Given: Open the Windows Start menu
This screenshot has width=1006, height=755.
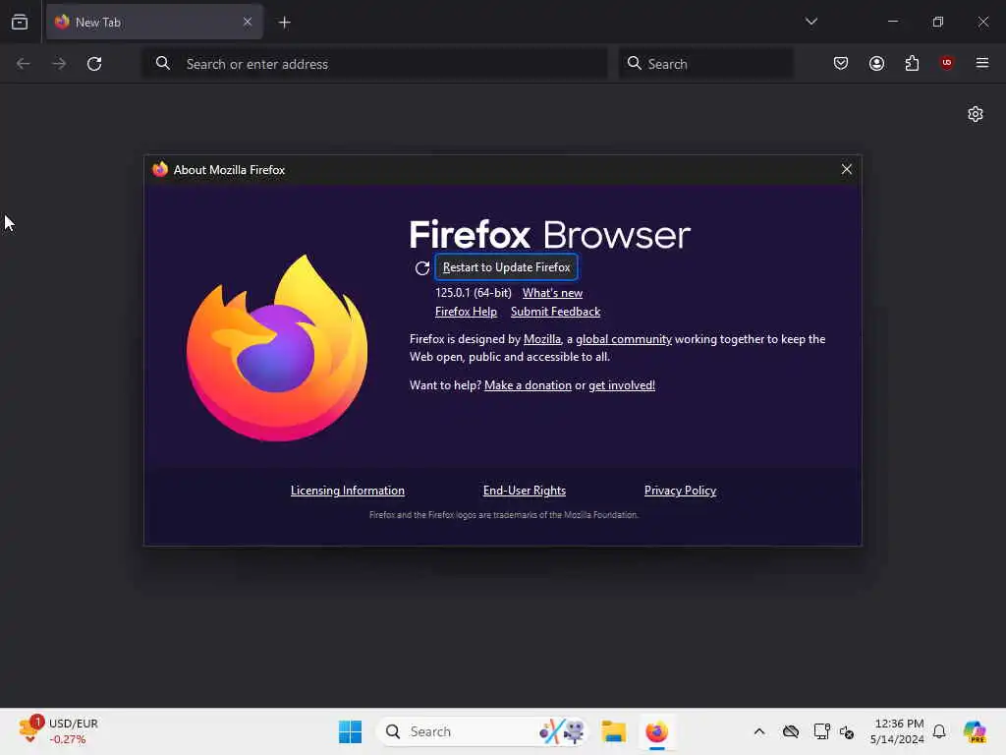Looking at the screenshot, I should coord(351,731).
